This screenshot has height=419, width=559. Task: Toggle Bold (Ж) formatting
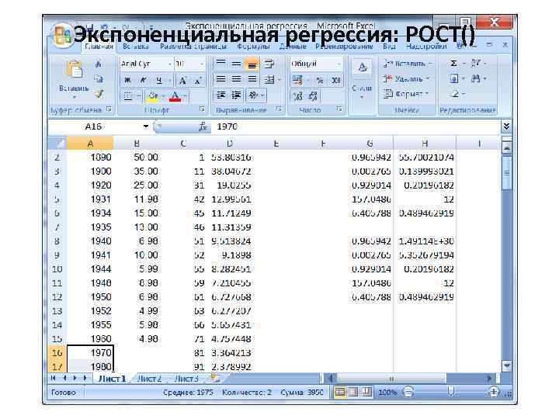click(x=127, y=81)
